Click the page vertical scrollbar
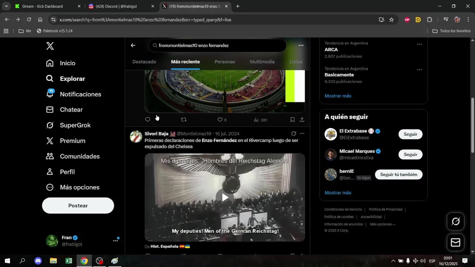 pos(472,125)
